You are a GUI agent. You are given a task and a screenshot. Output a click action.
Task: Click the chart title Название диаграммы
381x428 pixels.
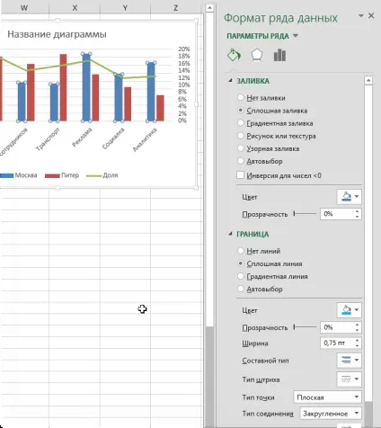(x=57, y=34)
